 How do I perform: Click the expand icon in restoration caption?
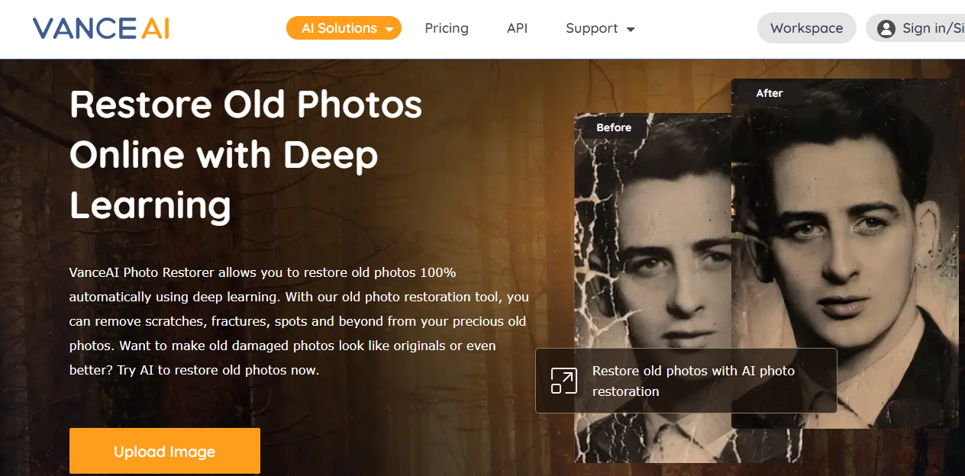[564, 381]
